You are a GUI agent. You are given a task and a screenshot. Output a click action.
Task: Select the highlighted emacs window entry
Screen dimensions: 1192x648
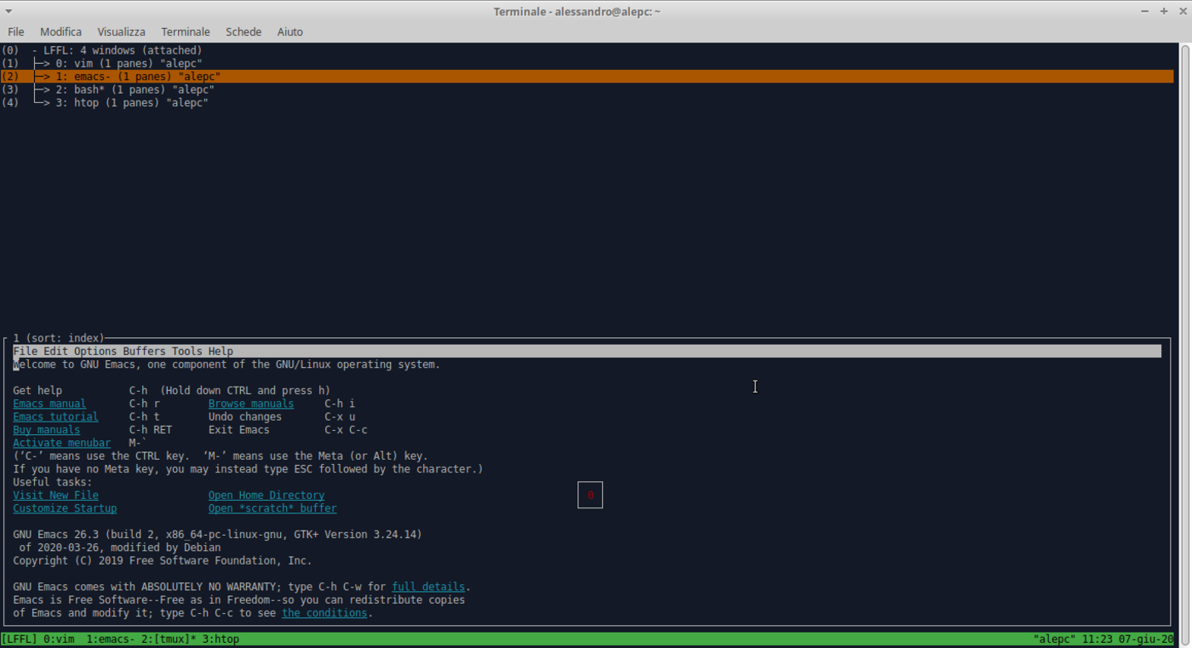138,77
